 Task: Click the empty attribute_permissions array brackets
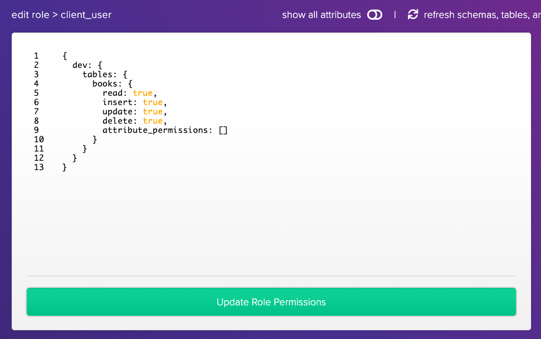223,130
